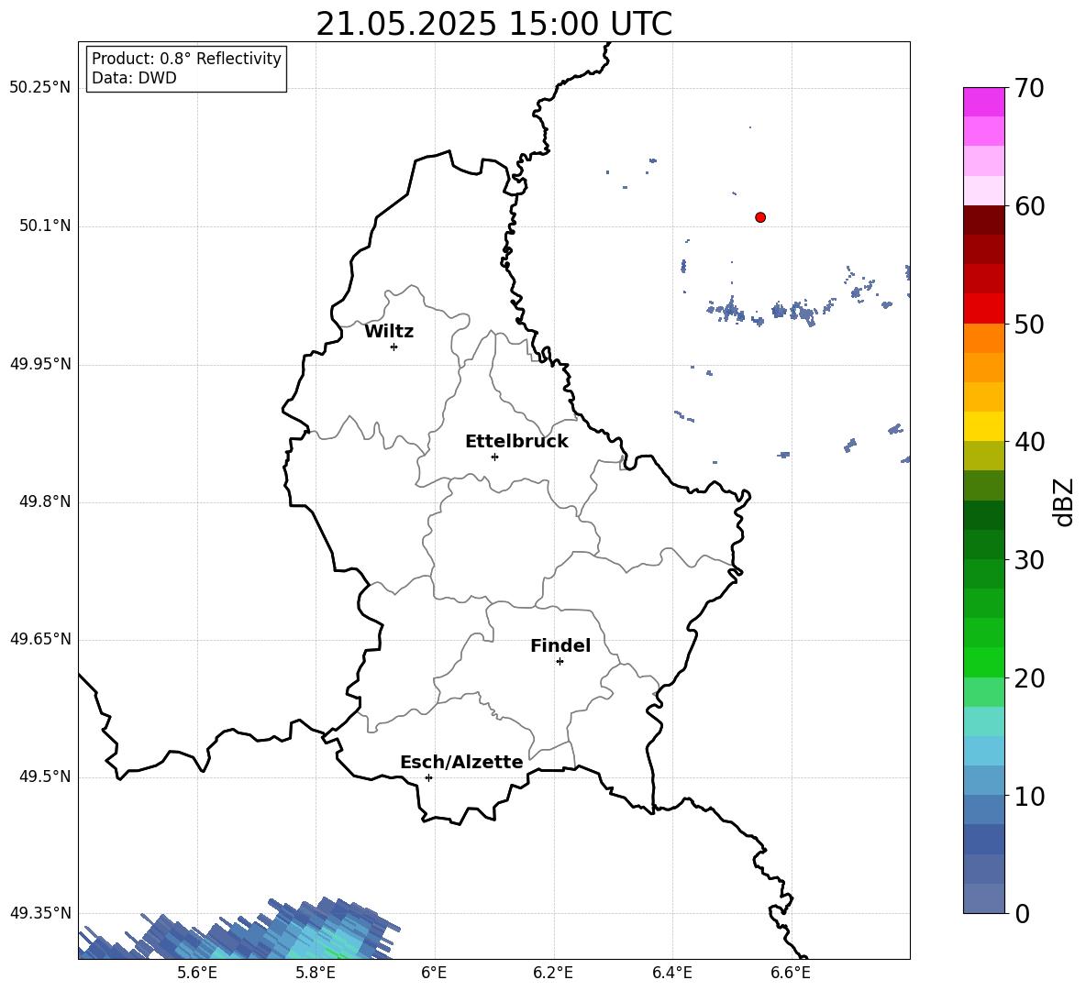Click the Ettelbruck station cross marker

click(494, 457)
